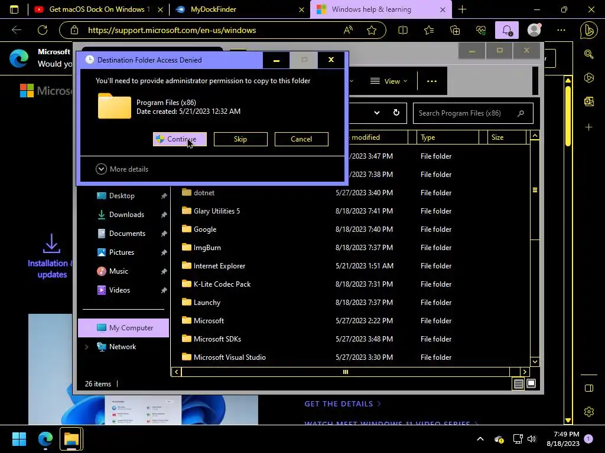Reload the page in Edge
This screenshot has height=453, width=605.
point(43,30)
